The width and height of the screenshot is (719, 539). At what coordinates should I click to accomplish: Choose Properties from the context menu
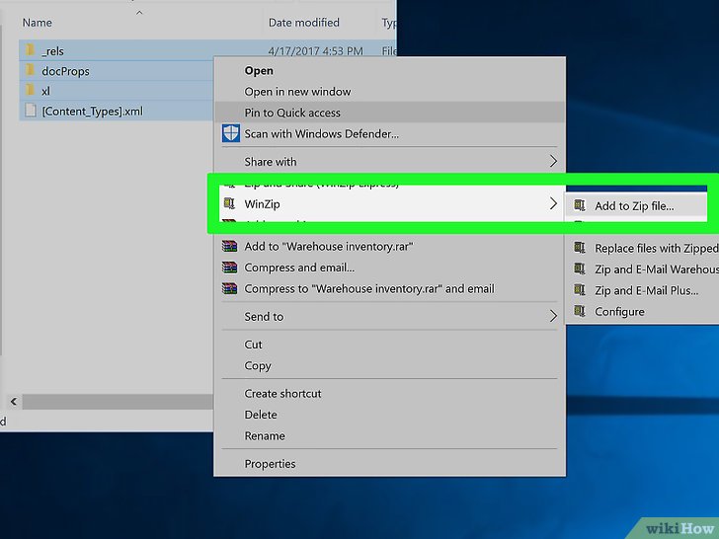[x=270, y=464]
